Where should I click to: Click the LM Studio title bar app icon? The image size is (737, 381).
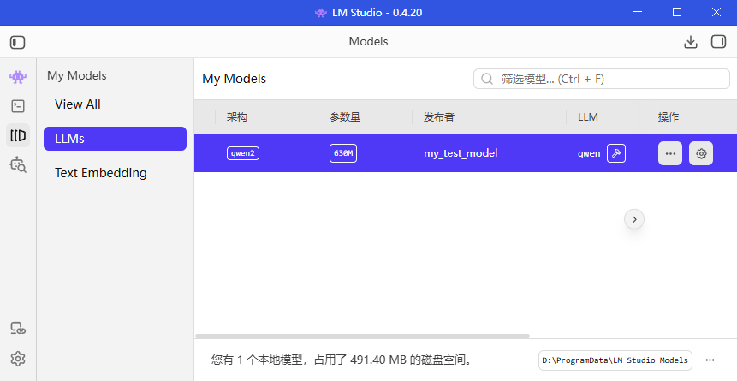point(320,13)
